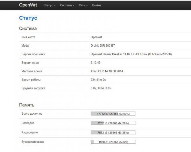
Task: Click the 8232 кБ free memory progress bar
Action: pos(113,123)
